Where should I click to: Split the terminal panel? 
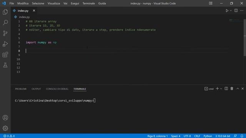[x=226, y=89]
